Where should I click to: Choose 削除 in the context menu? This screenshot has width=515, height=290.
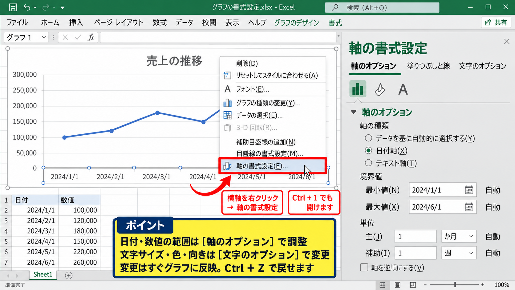pos(273,63)
